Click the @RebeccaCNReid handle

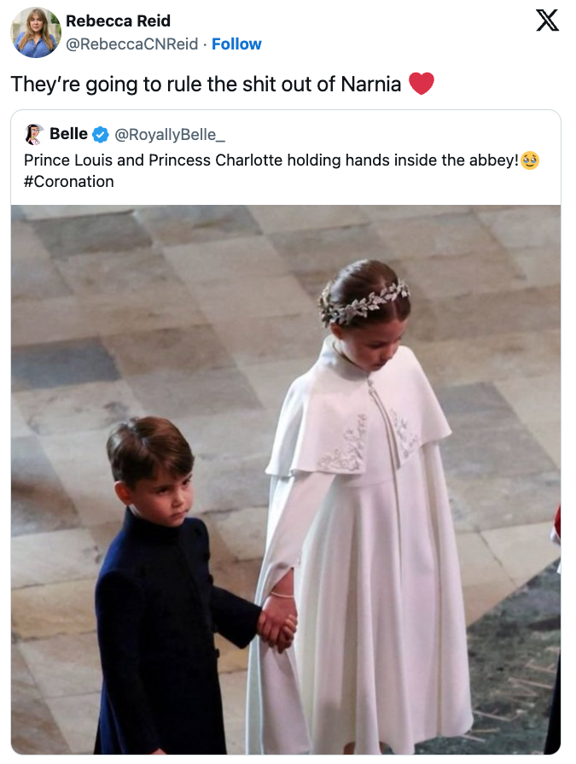click(x=132, y=44)
